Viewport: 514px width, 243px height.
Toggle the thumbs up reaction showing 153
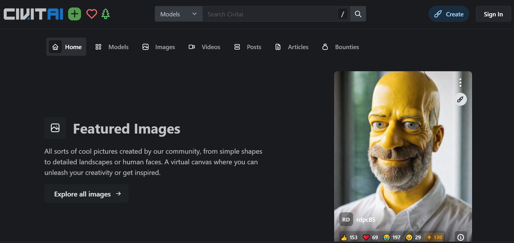pos(349,237)
